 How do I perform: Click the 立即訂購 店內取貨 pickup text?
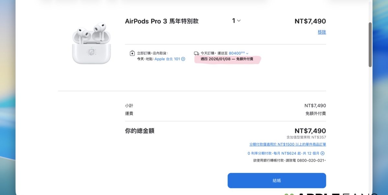pyautogui.click(x=152, y=53)
